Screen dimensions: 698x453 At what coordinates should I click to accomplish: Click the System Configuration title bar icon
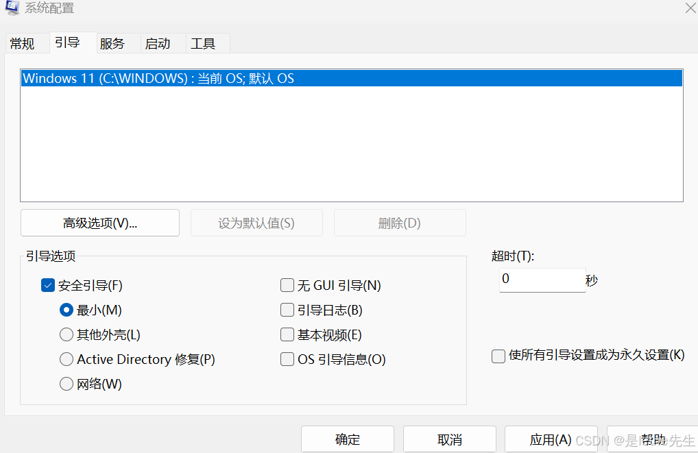pos(12,7)
